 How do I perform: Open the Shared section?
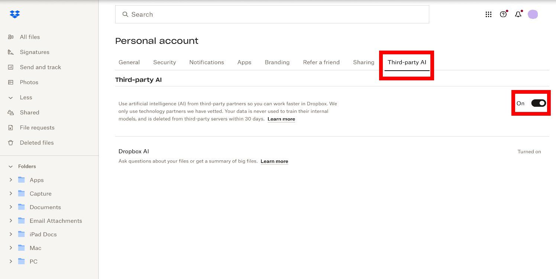[29, 112]
